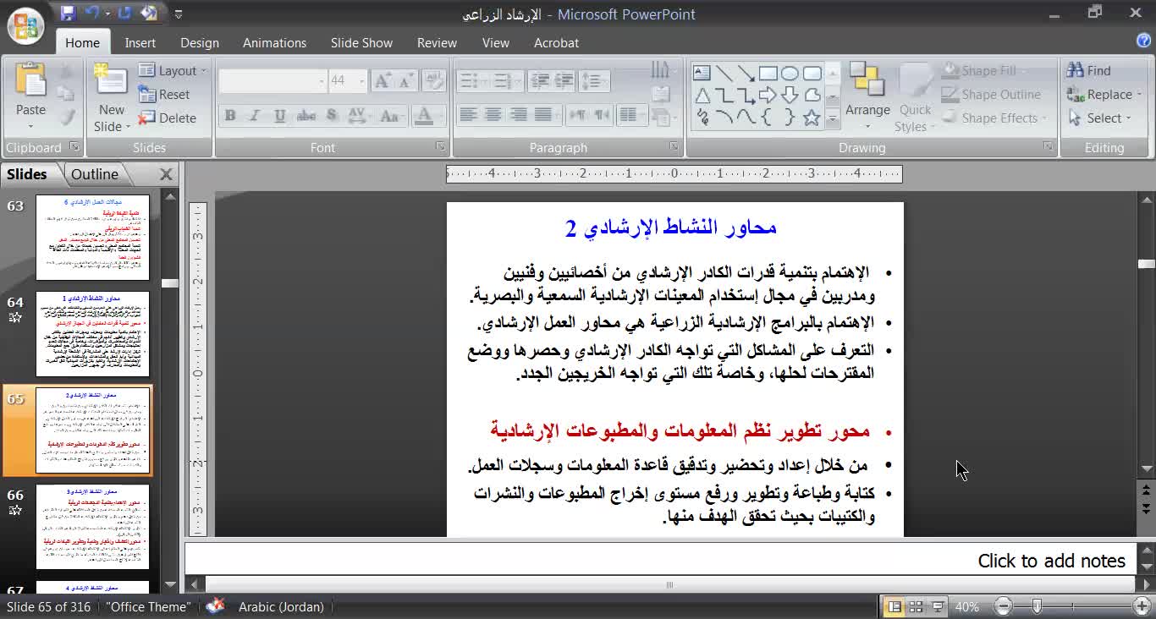
Task: Choose the Rounded Rectangle shape
Action: [812, 73]
